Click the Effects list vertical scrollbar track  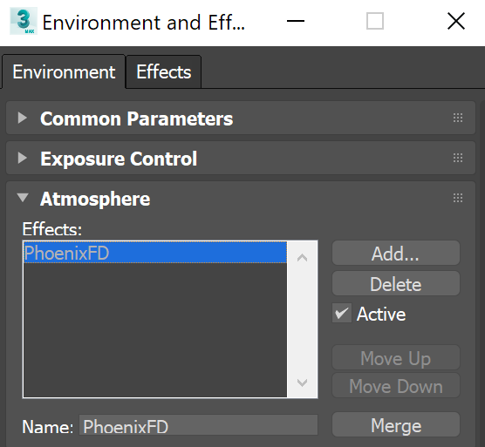pos(302,320)
